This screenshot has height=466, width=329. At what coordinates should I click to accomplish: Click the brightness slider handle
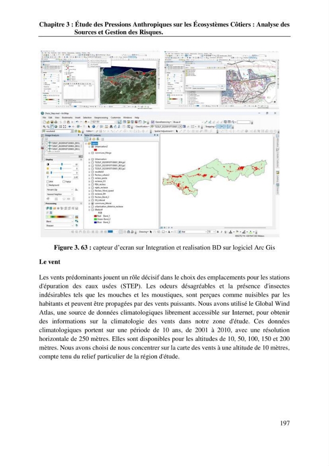coord(61,169)
